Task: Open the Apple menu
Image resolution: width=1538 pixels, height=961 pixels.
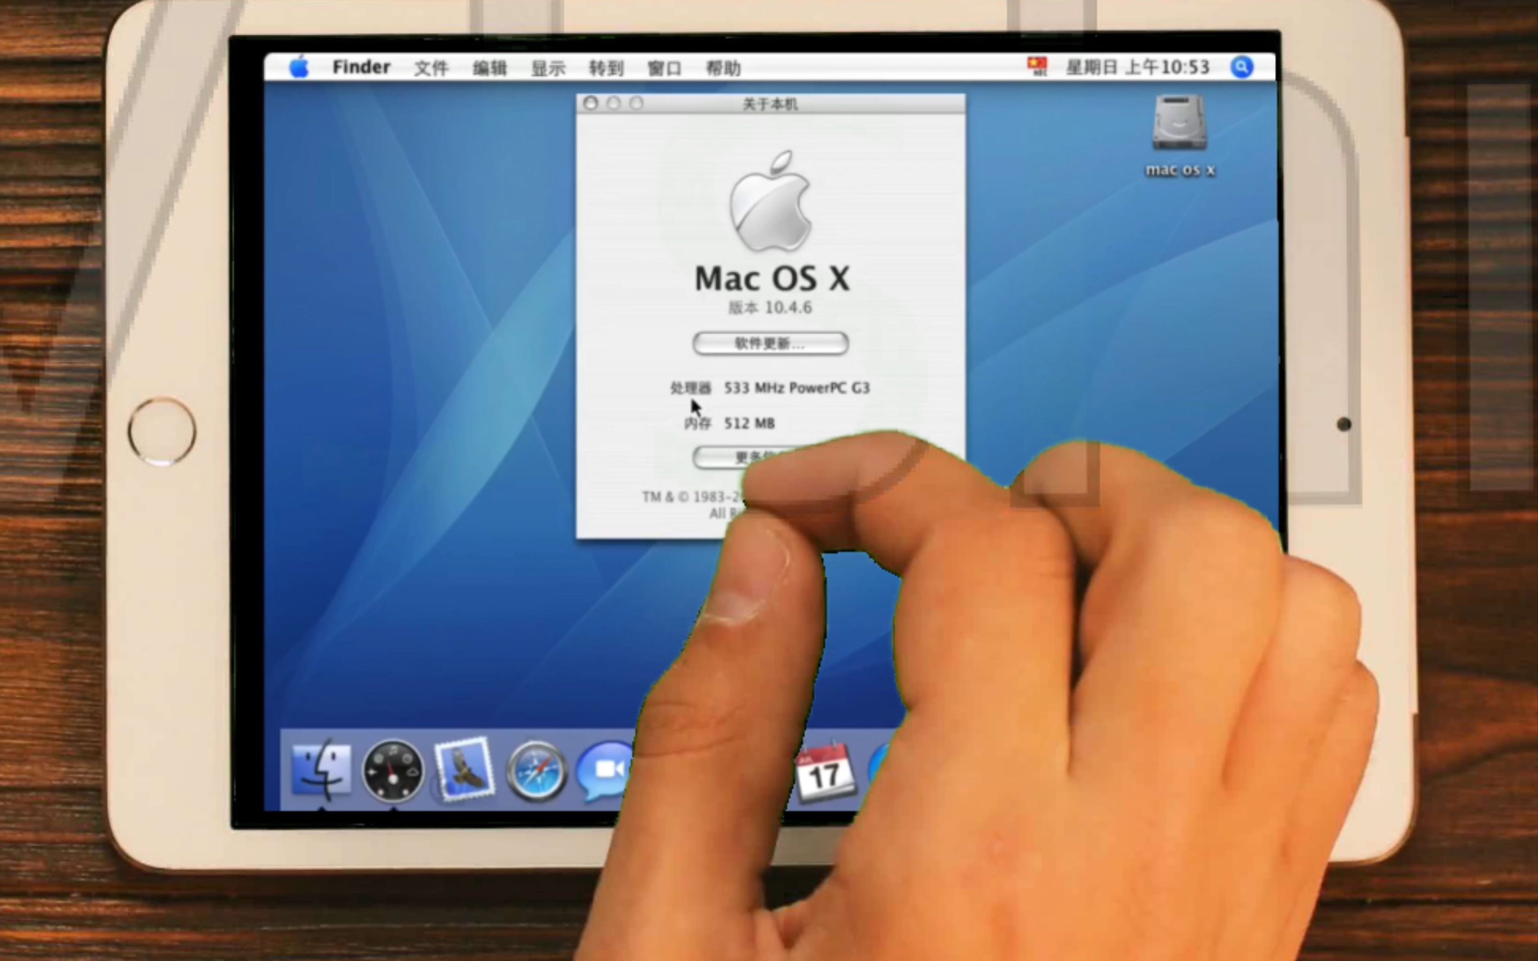Action: pos(298,67)
